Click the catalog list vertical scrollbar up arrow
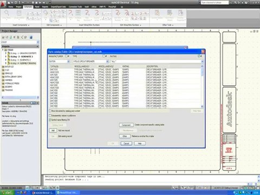The height and width of the screenshot is (195, 260). pos(202,66)
